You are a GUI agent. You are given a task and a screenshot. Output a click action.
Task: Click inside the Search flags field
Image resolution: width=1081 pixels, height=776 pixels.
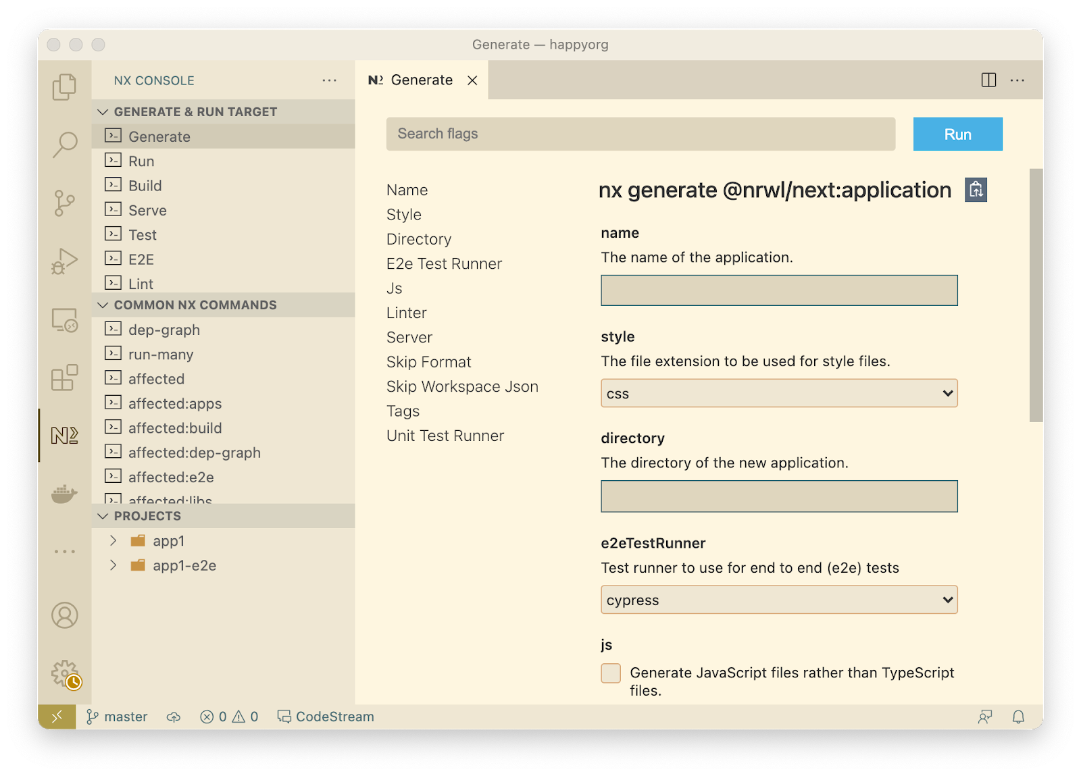[640, 134]
